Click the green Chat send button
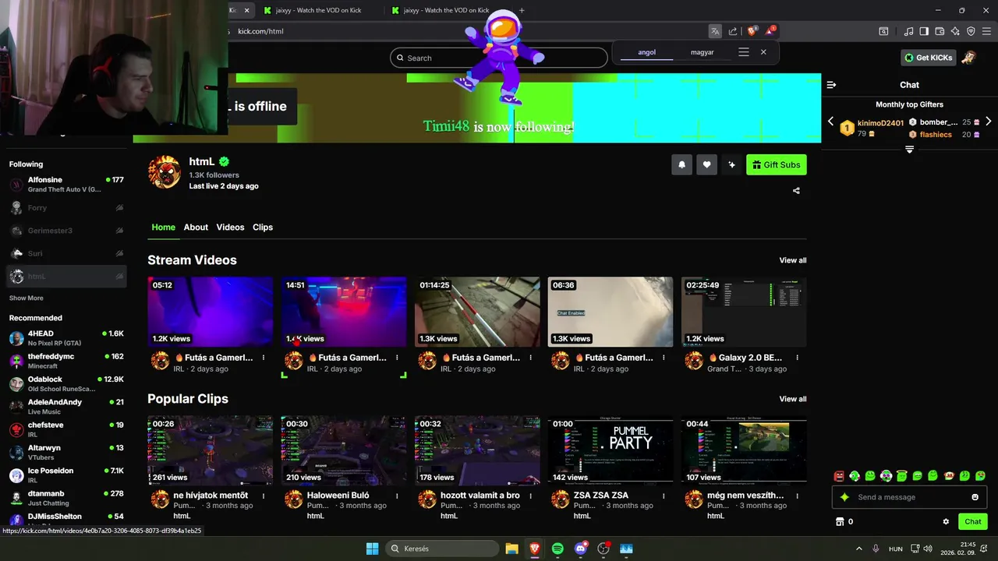The height and width of the screenshot is (561, 998). pyautogui.click(x=973, y=522)
